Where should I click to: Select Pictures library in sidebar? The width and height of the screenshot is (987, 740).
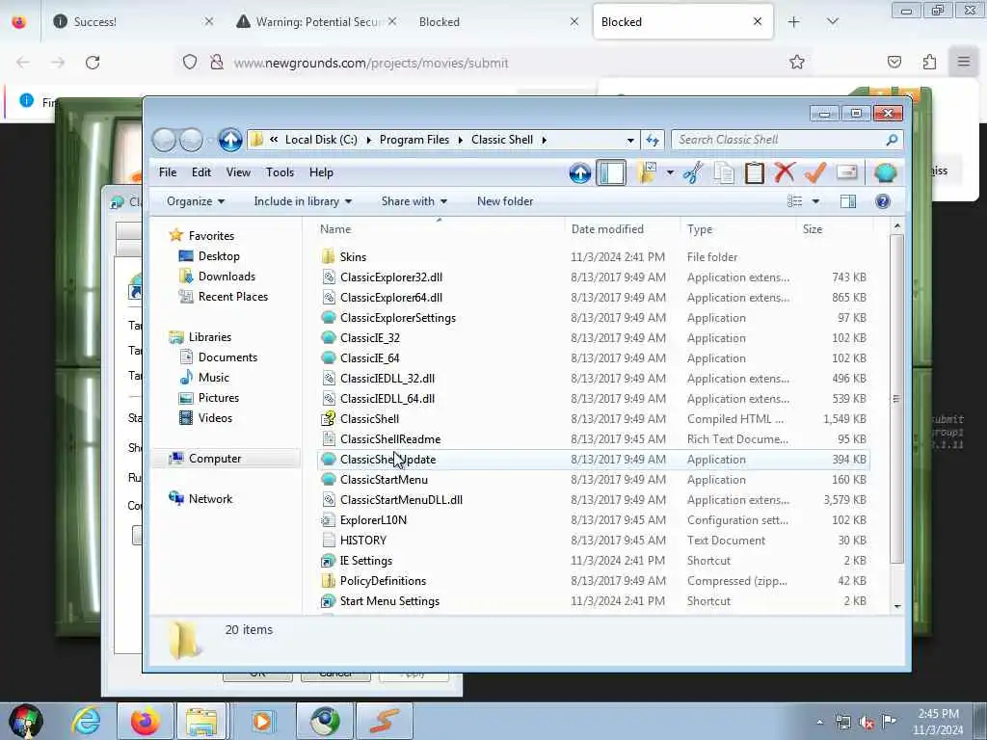pyautogui.click(x=219, y=398)
